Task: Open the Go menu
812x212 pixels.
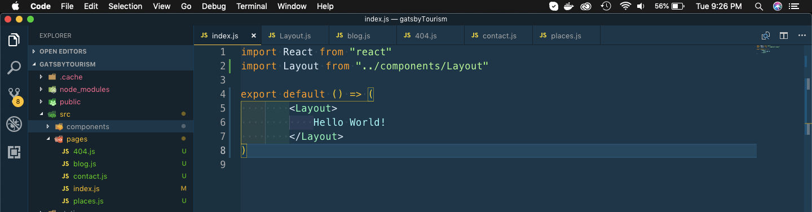Action: 187,6
